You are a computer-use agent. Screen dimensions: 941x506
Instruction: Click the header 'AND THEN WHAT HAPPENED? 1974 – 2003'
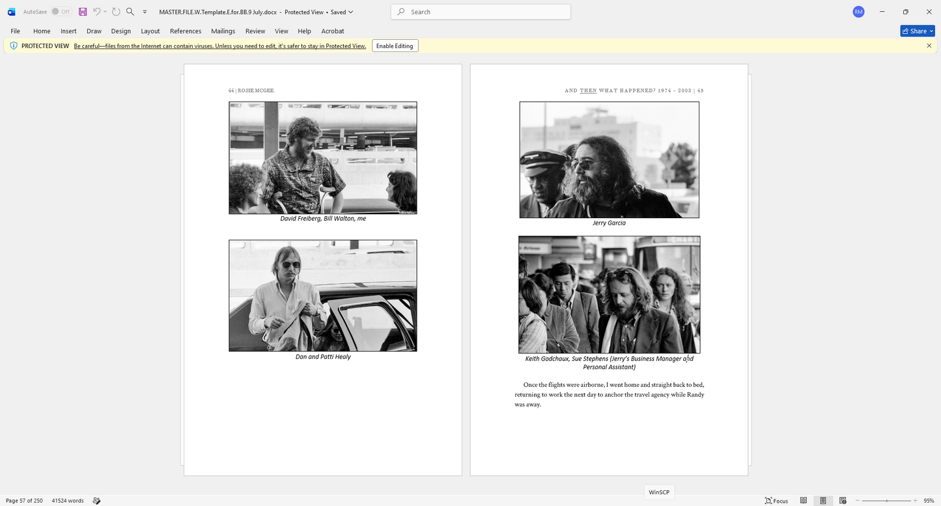tap(628, 91)
